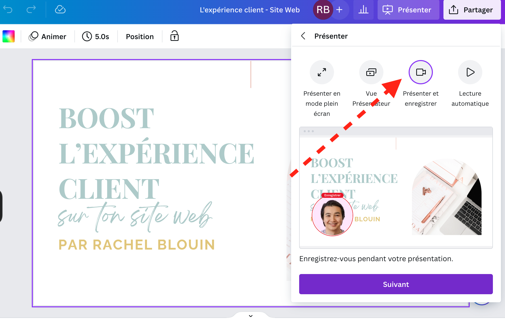Click the Suivant button
Screen dimensions: 505x324
point(396,284)
